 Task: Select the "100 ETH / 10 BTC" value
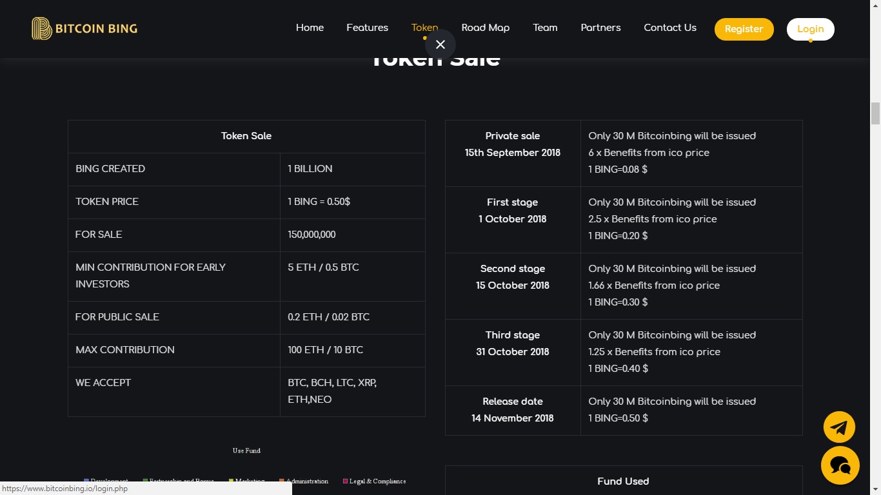point(326,350)
